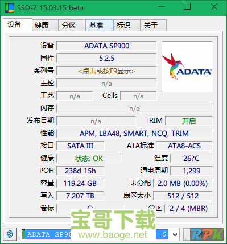Screen dimensions: 227x244
Task: Click the written value 7.207 TB
Action: [80, 196]
